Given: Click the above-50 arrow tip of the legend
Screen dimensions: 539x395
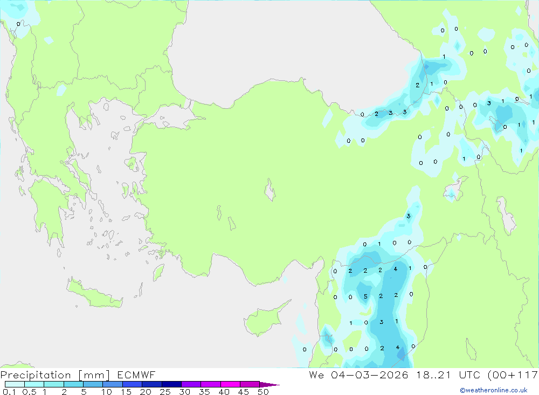Looking at the screenshot, I should click(x=269, y=385).
